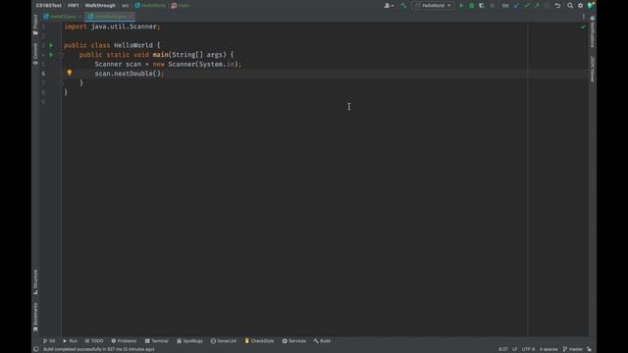Click the run gutter arrow beside main method

51,55
